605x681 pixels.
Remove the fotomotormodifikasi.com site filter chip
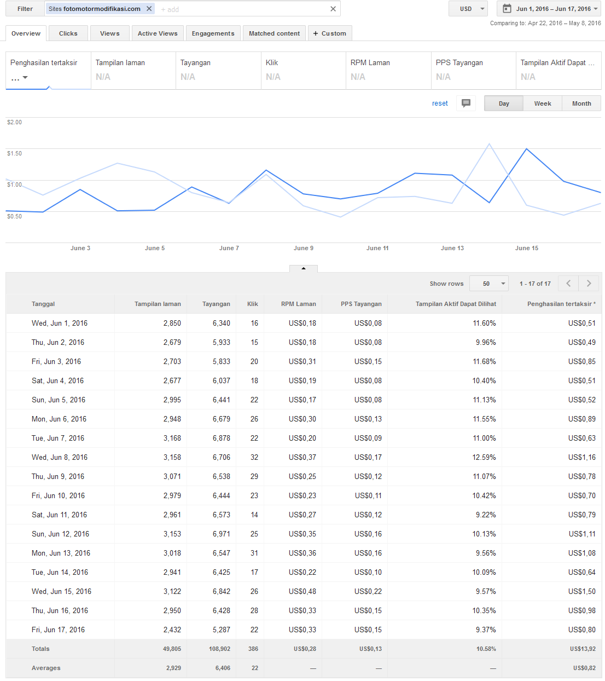coord(149,9)
